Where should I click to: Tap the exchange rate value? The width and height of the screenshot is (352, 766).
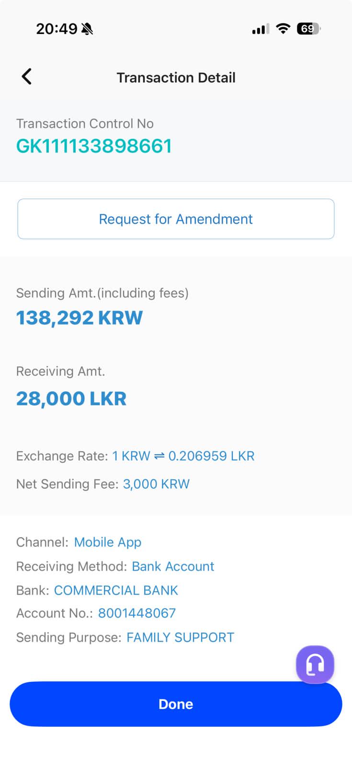pyautogui.click(x=183, y=456)
